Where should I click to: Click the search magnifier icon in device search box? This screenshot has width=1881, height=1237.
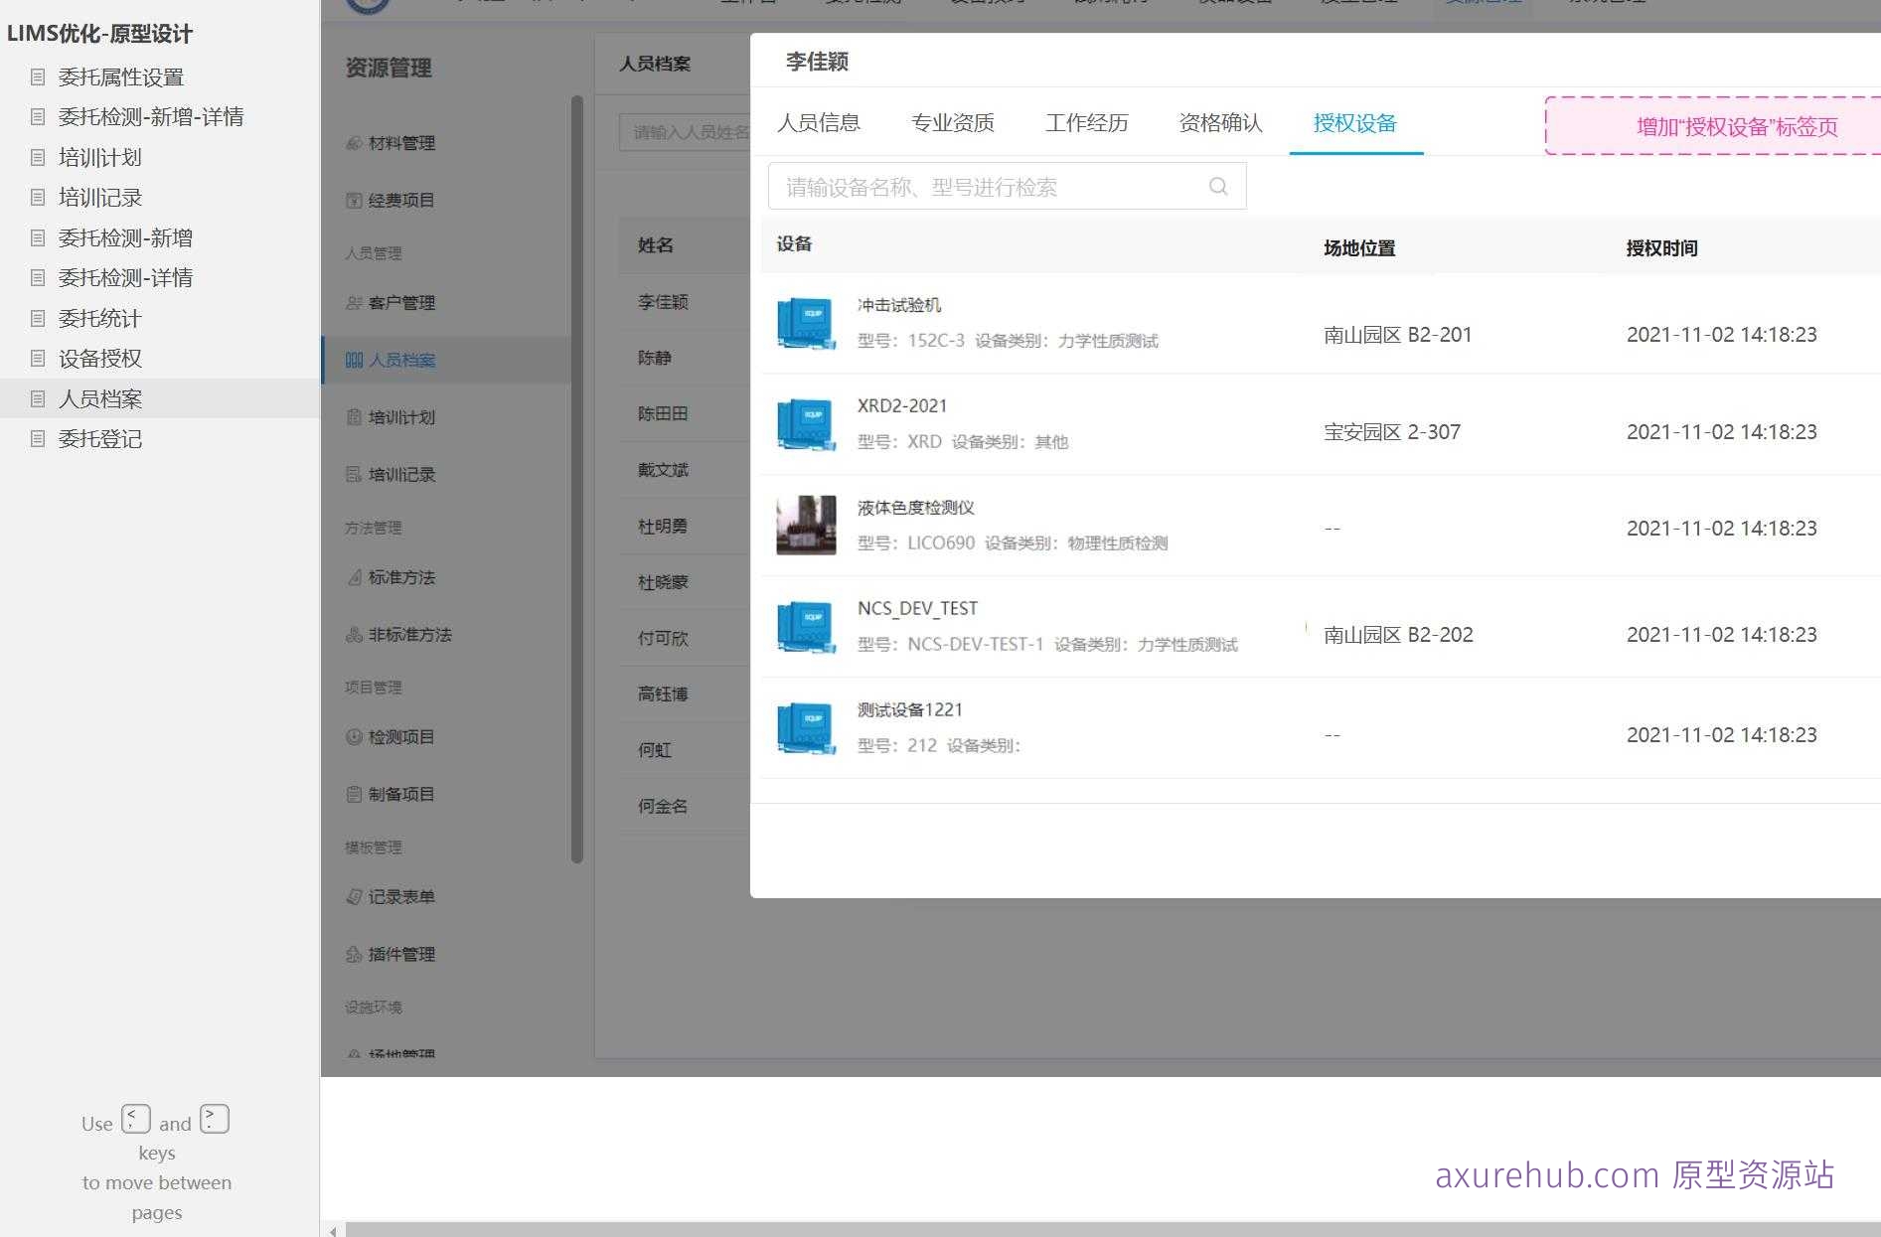click(x=1218, y=186)
